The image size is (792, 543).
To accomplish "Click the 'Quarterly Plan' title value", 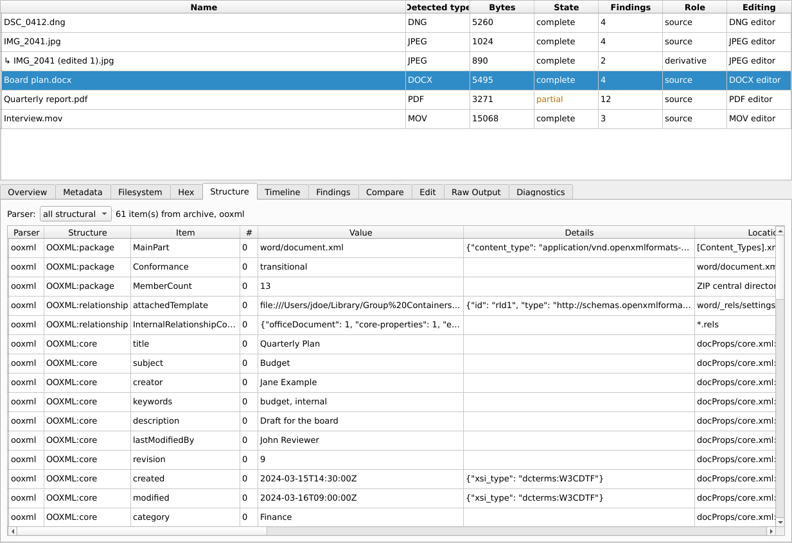I will click(360, 344).
